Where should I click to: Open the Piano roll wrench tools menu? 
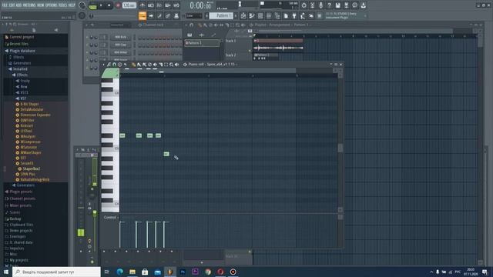pyautogui.click(x=109, y=65)
